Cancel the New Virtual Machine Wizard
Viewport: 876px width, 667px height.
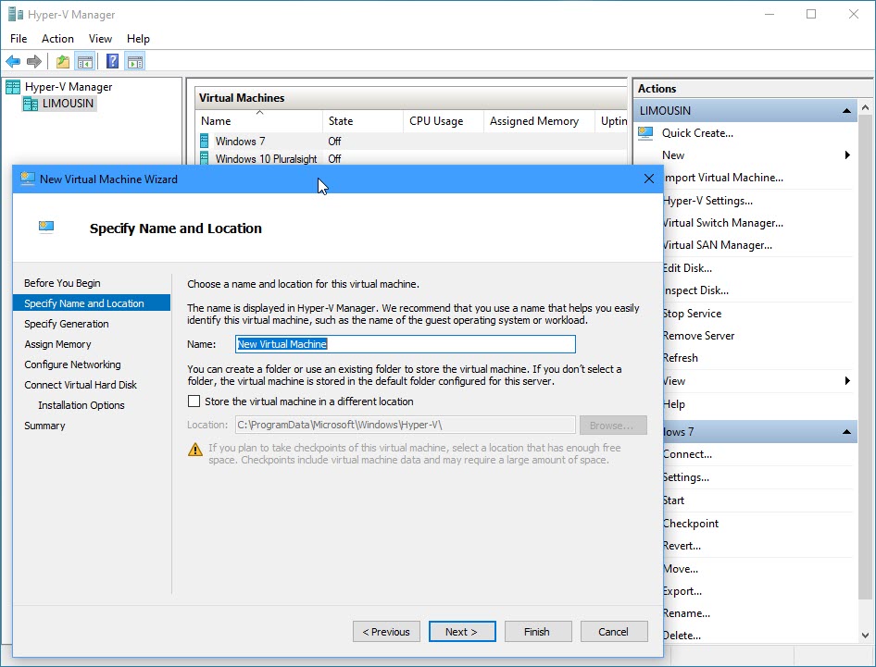click(613, 632)
